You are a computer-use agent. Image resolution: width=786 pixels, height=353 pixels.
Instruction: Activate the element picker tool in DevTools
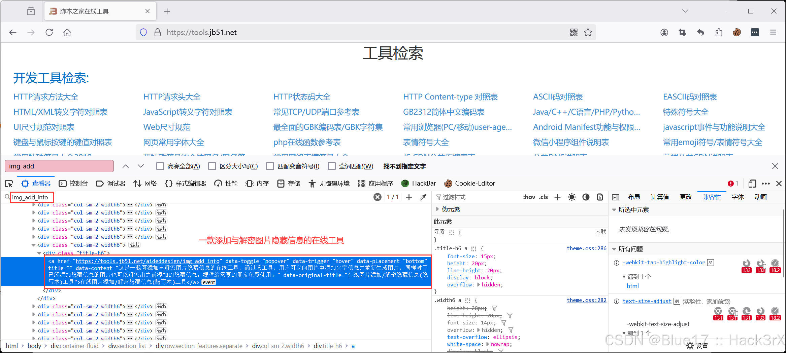(9, 184)
